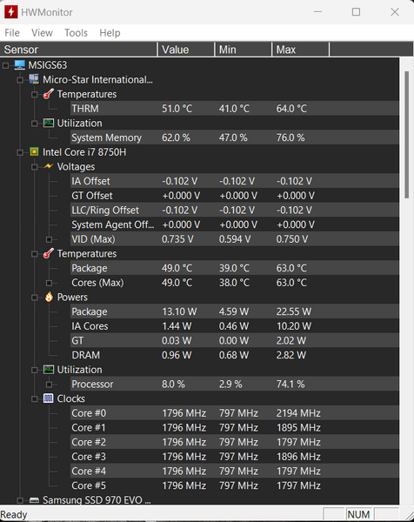Image resolution: width=414 pixels, height=522 pixels.
Task: Click the NUM status bar indicator
Action: (358, 514)
